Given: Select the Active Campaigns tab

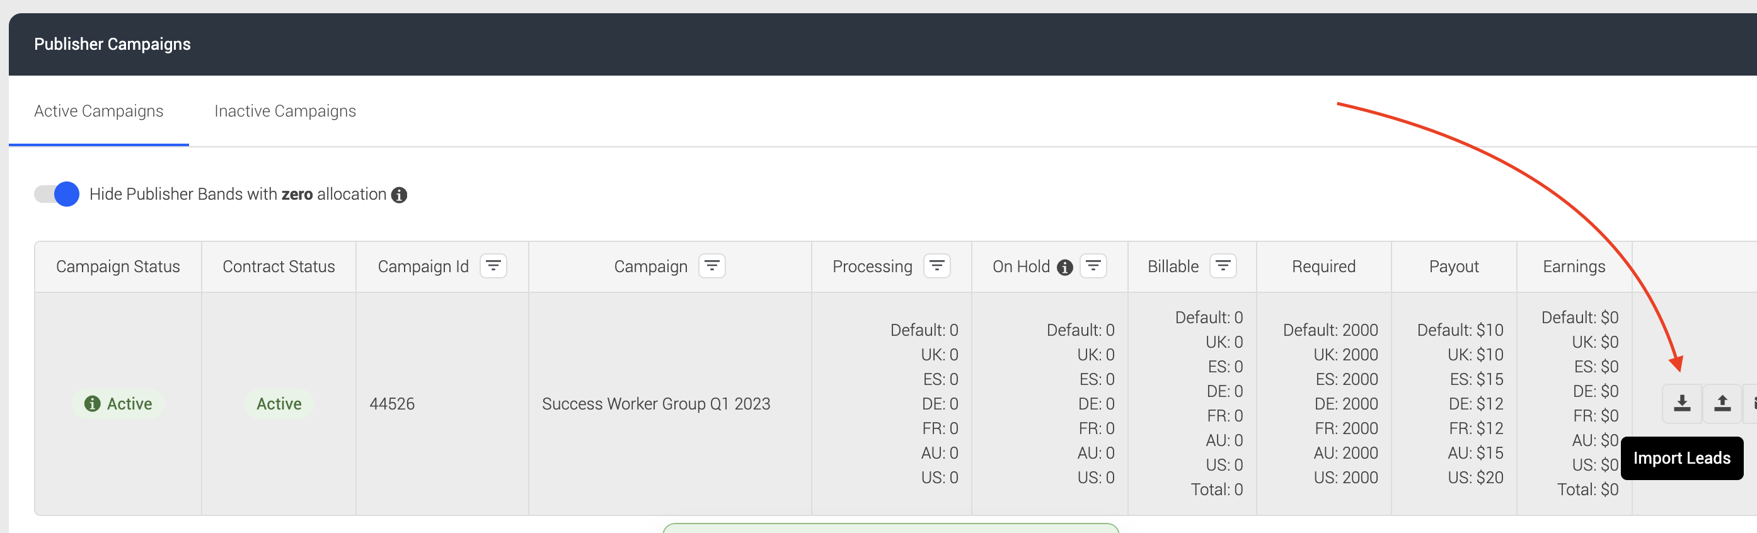Looking at the screenshot, I should tap(99, 110).
